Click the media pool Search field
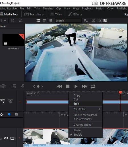 point(68,21)
